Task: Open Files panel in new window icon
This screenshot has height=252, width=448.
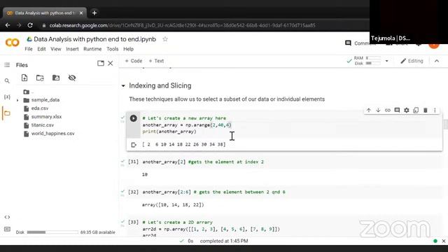Action: pos(101,64)
